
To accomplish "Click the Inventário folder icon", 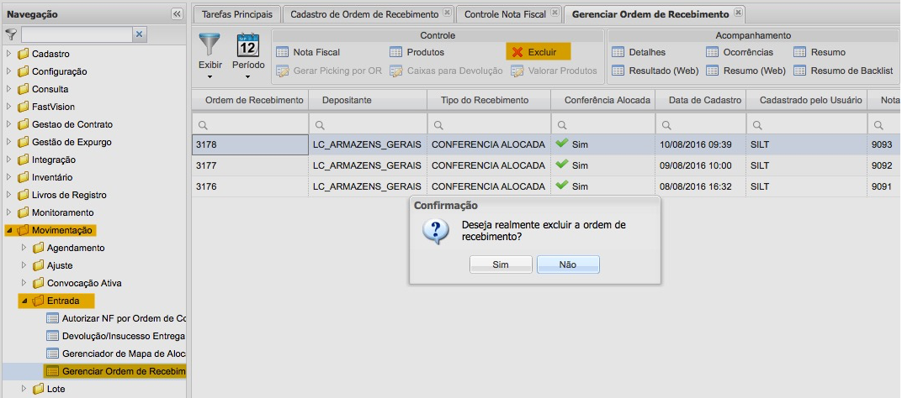I will click(23, 177).
